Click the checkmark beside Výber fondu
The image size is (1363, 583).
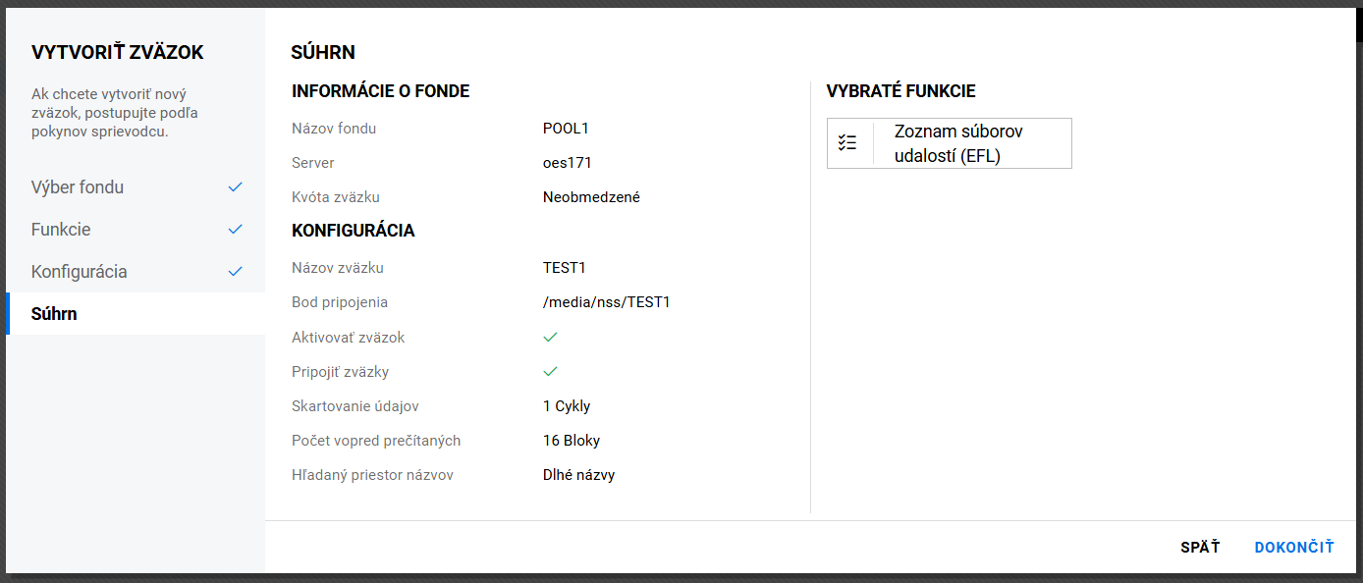[x=235, y=186]
